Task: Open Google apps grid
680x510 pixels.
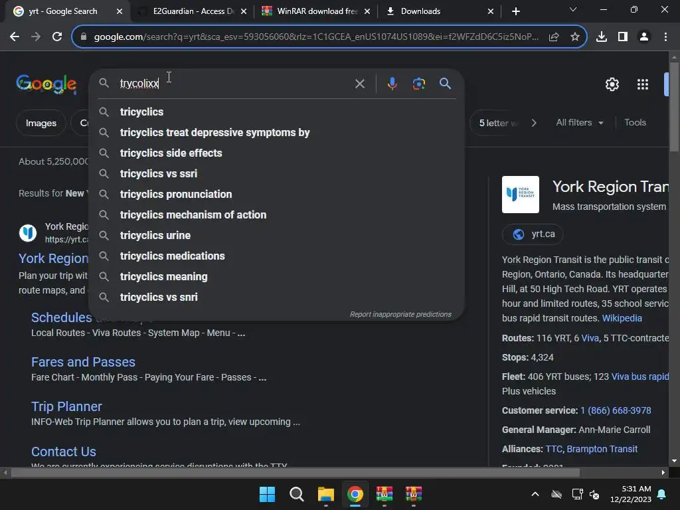Action: 643,84
